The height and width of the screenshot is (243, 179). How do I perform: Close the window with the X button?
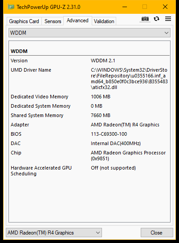tap(165, 7)
